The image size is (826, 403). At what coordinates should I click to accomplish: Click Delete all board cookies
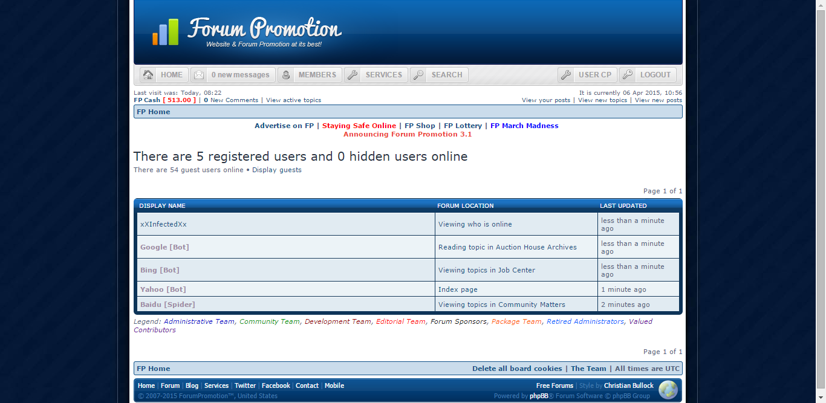click(x=517, y=369)
